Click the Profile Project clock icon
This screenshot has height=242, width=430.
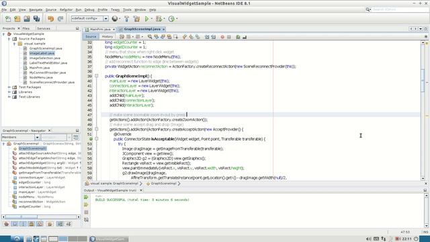[x=171, y=19]
